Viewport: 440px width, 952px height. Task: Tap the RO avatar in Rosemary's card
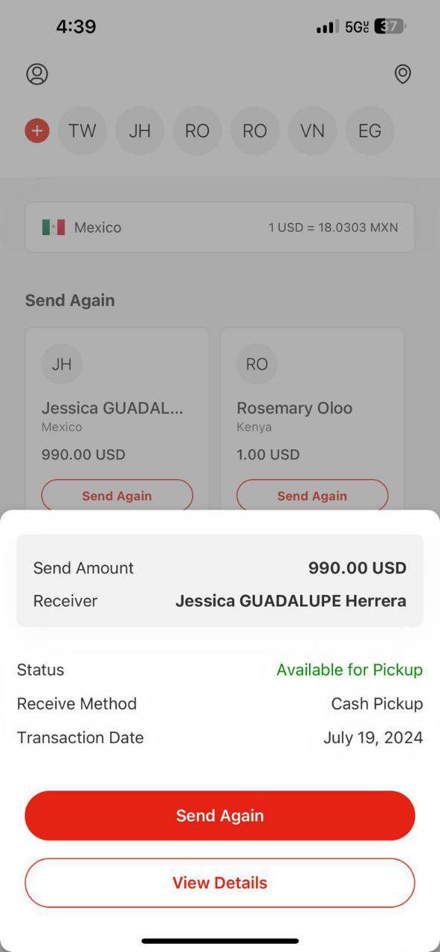pyautogui.click(x=257, y=364)
